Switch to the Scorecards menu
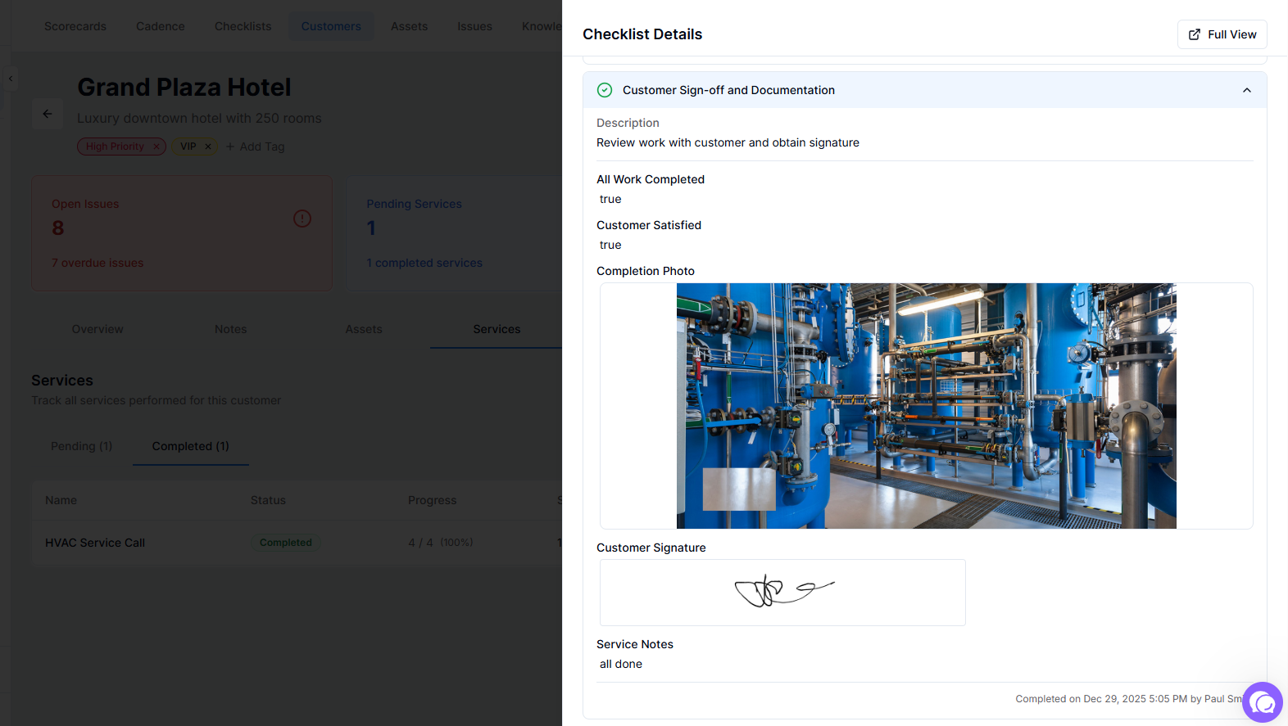This screenshot has height=726, width=1288. pos(75,26)
